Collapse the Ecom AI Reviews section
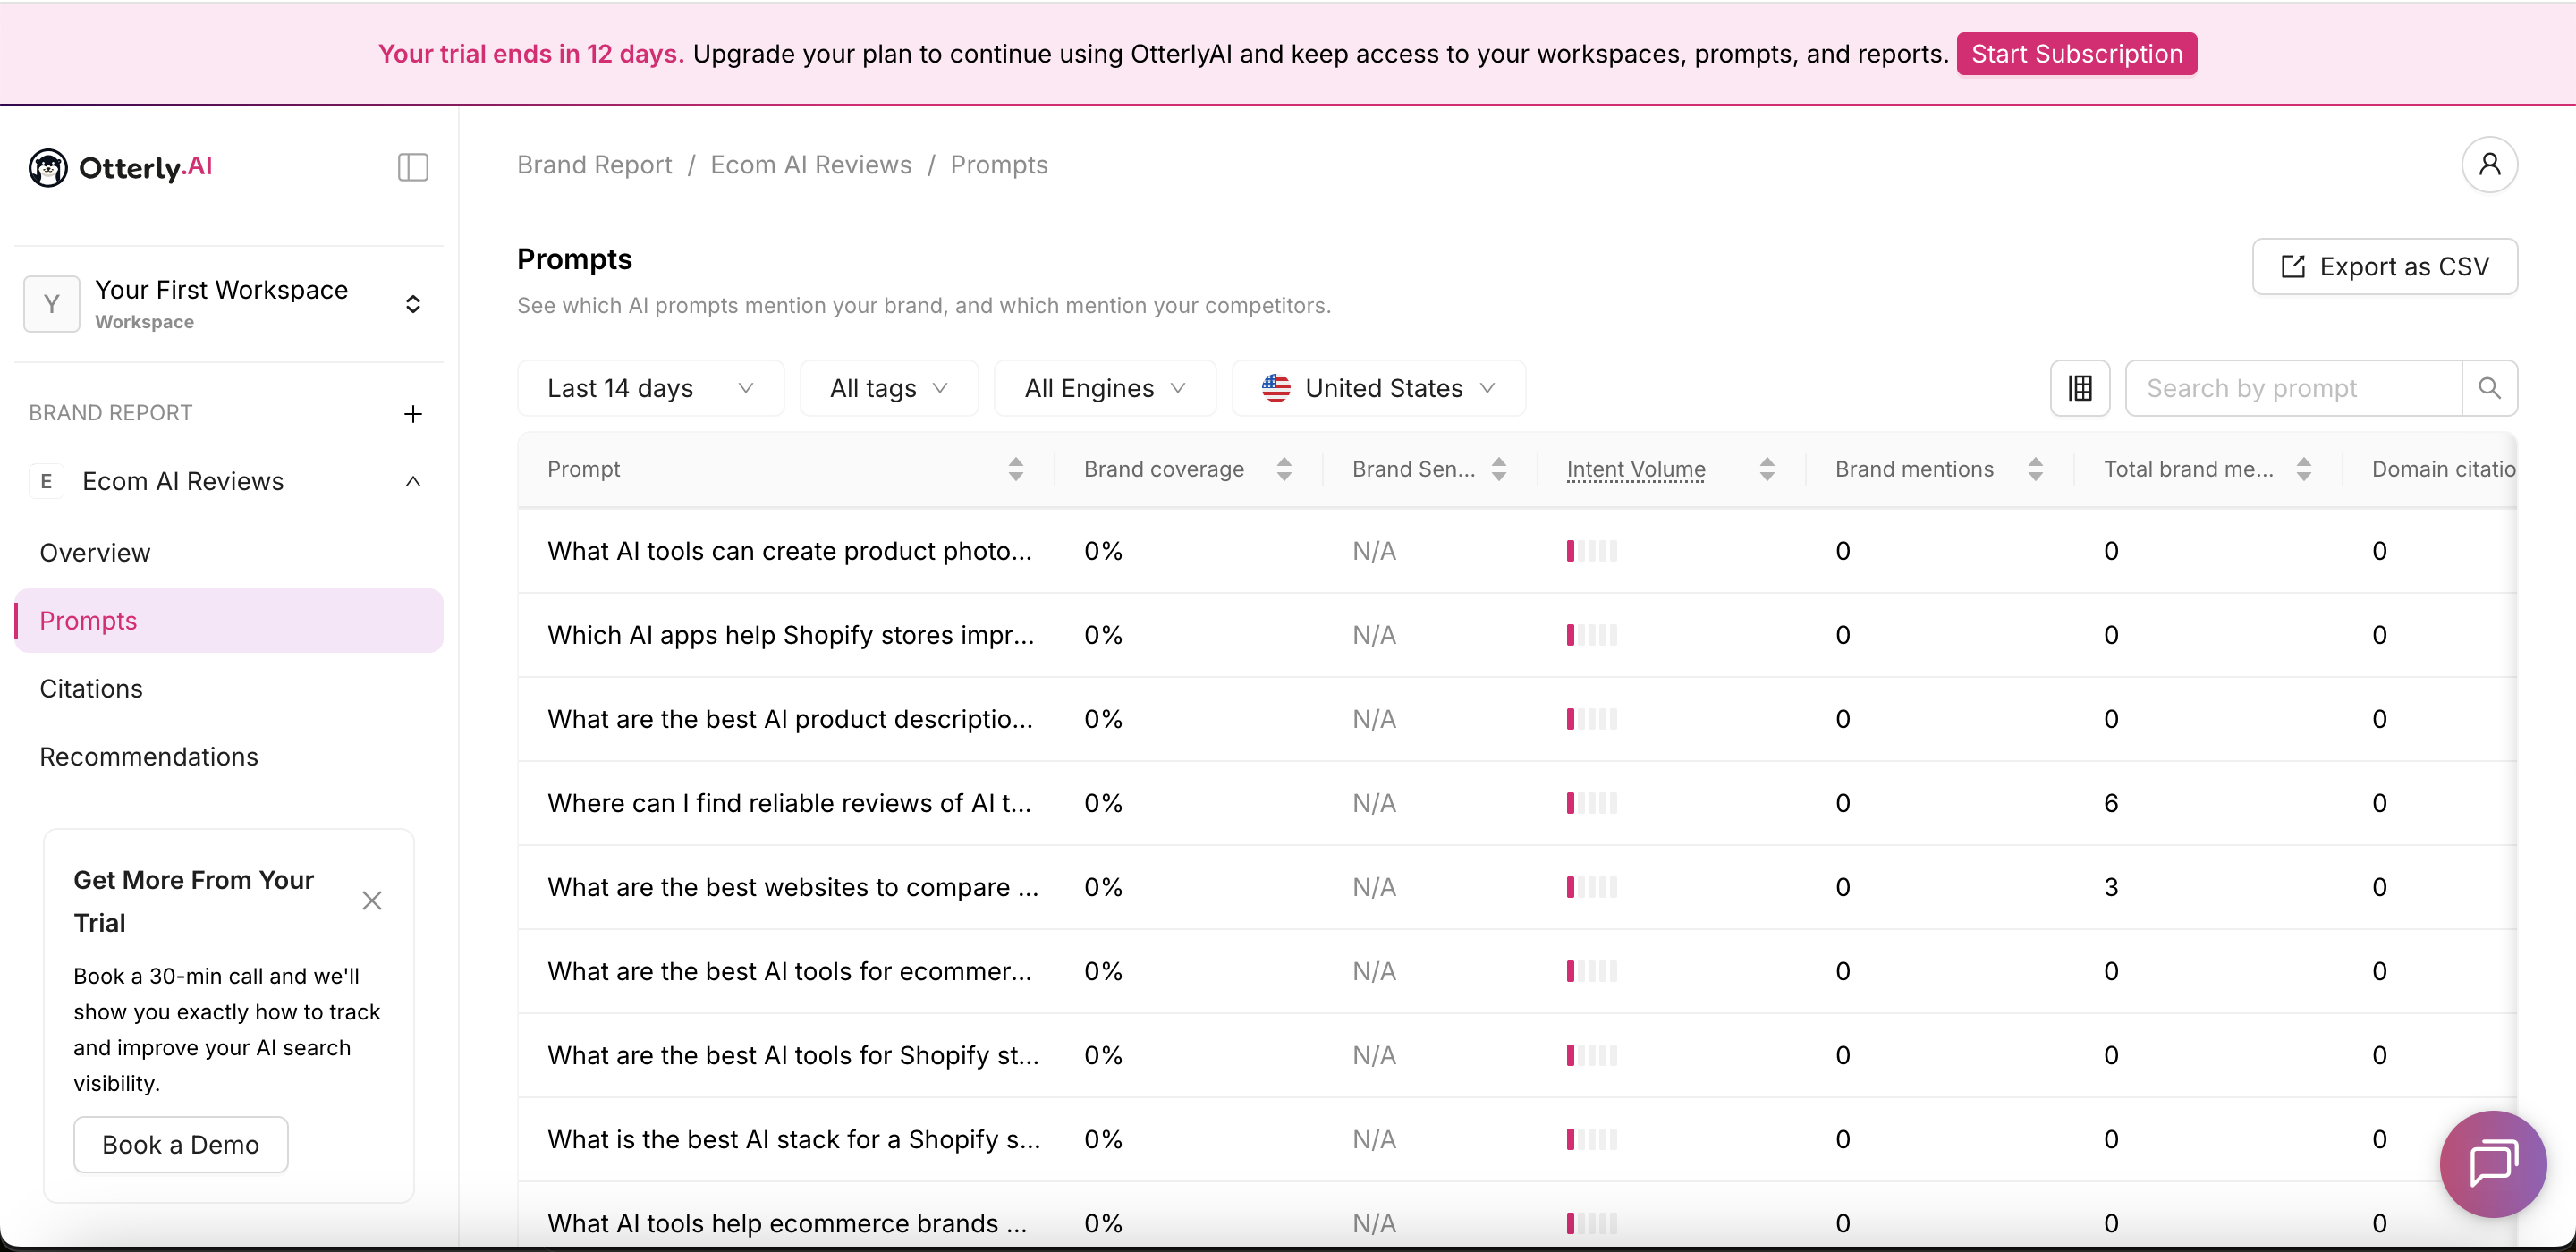The image size is (2576, 1252). (x=413, y=482)
